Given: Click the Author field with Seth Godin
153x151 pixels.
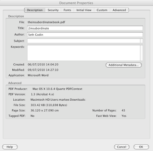Looking at the screenshot, I should pyautogui.click(x=85, y=35).
